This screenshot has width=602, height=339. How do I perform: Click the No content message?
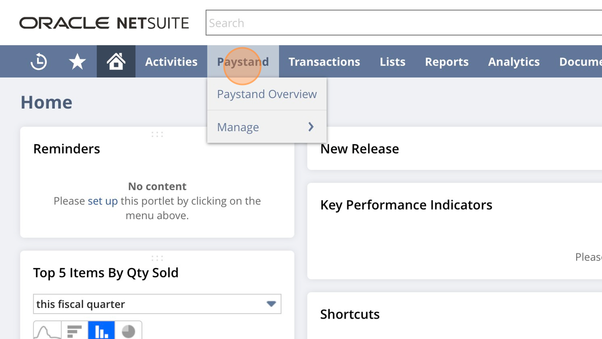coord(157,186)
